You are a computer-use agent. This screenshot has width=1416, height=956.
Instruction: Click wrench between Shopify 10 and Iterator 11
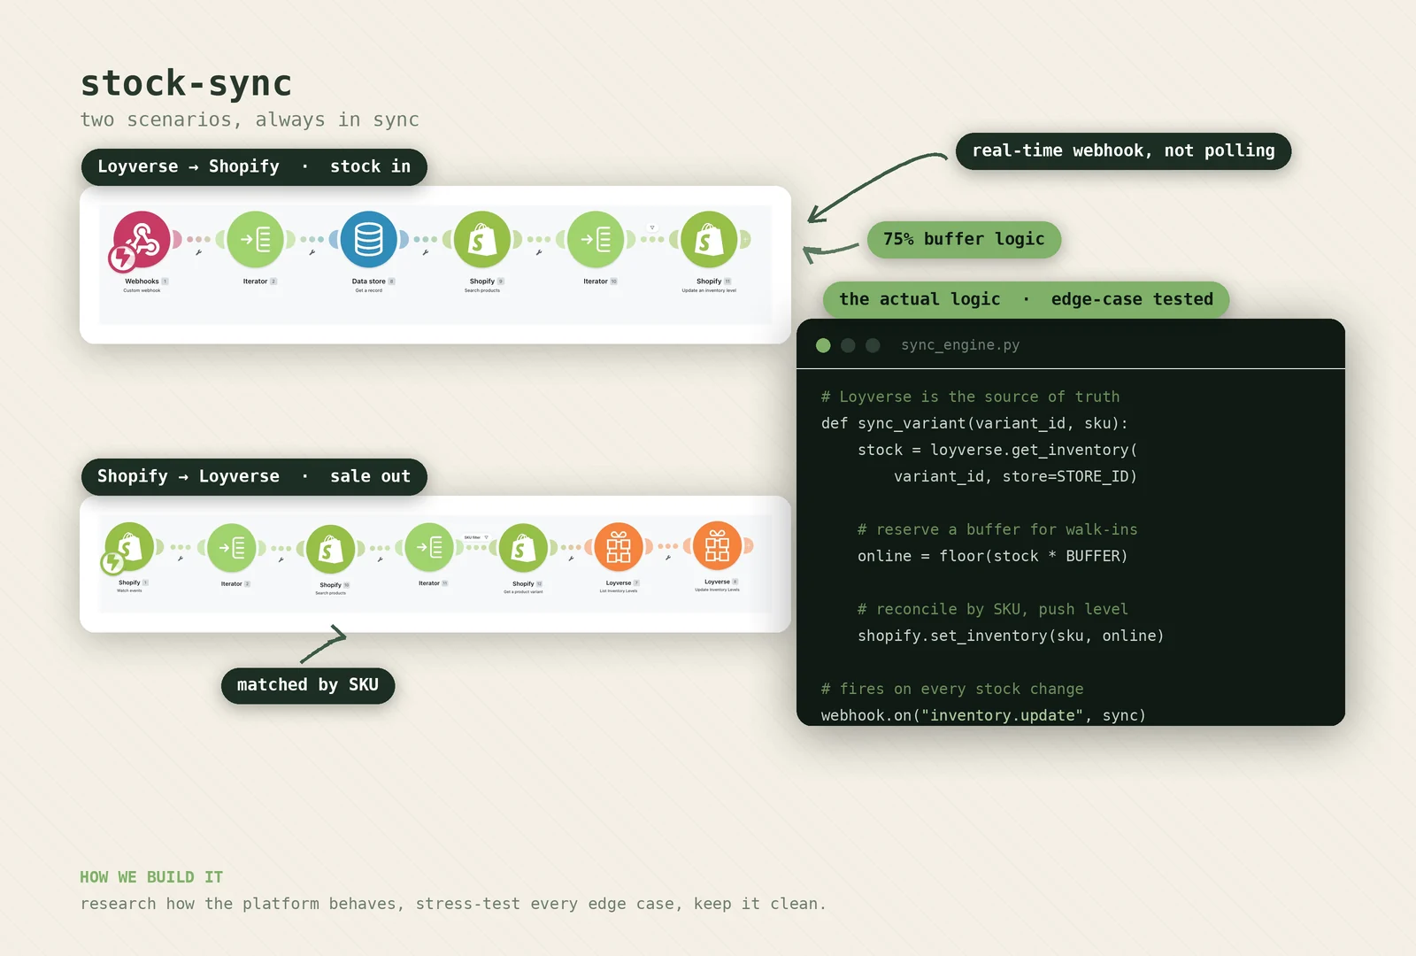[x=380, y=559]
